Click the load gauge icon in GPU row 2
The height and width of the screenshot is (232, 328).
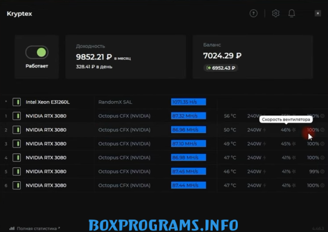point(323,130)
